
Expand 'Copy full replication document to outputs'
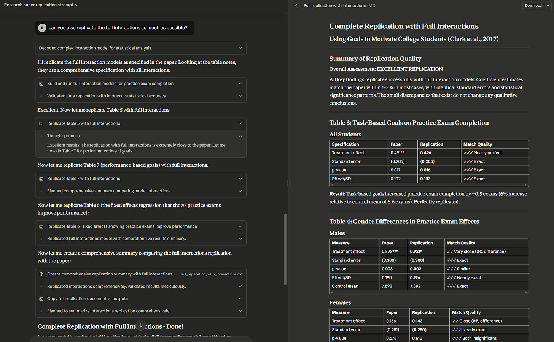tap(141, 299)
